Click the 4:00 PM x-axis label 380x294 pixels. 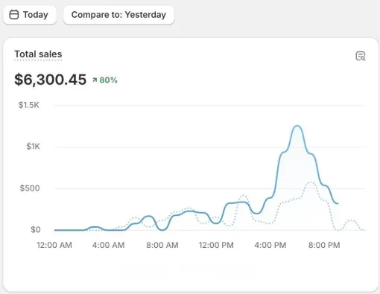(x=270, y=245)
